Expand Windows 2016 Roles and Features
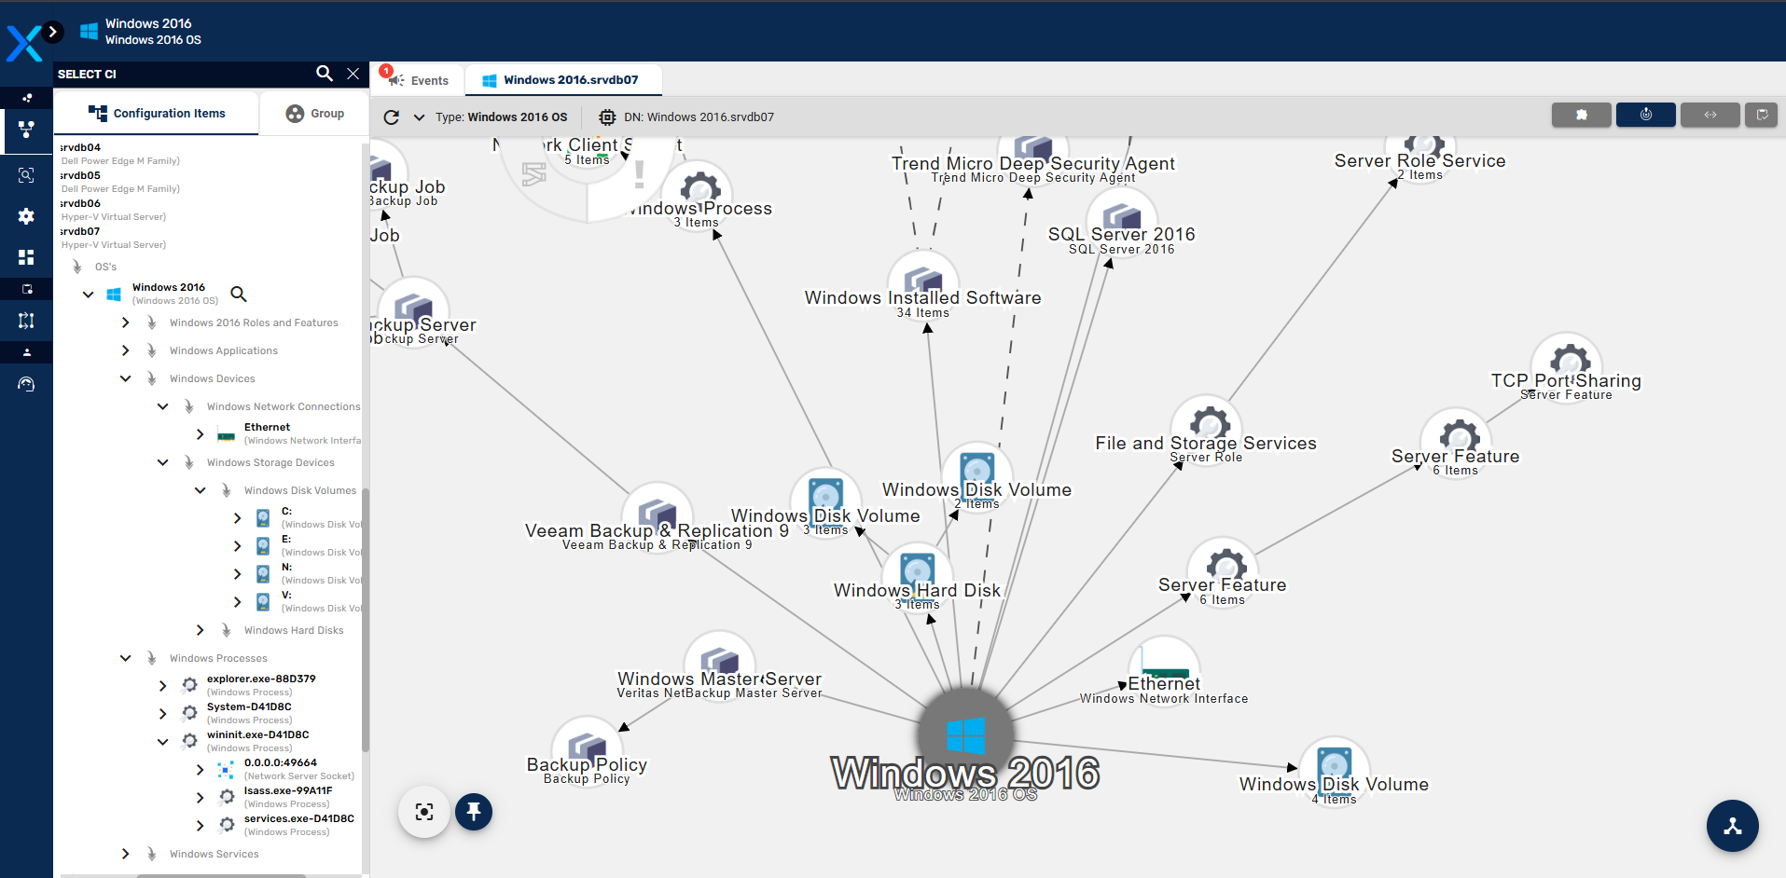This screenshot has width=1786, height=878. click(126, 322)
